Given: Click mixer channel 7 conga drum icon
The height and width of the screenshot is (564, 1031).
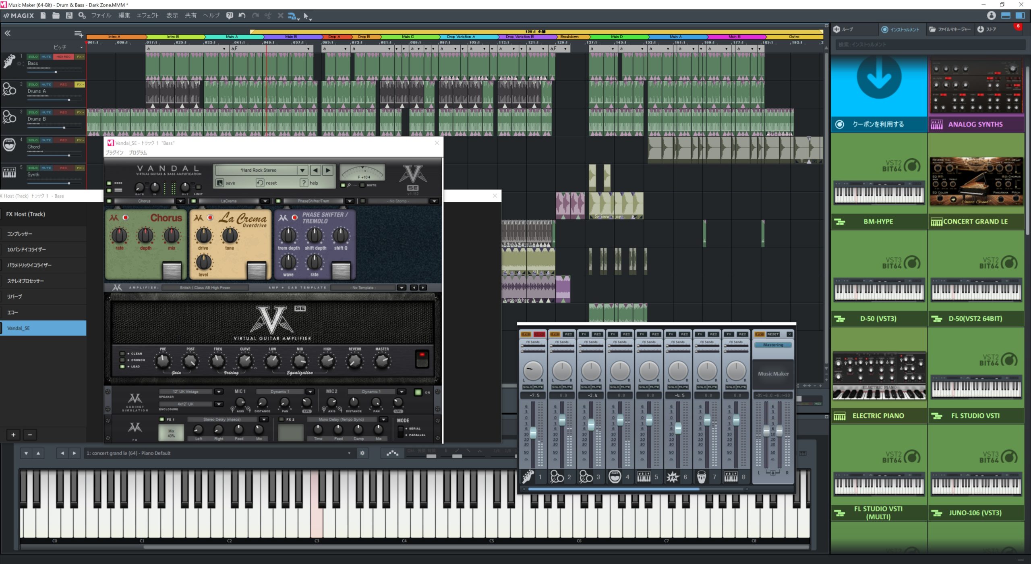Looking at the screenshot, I should (x=701, y=477).
